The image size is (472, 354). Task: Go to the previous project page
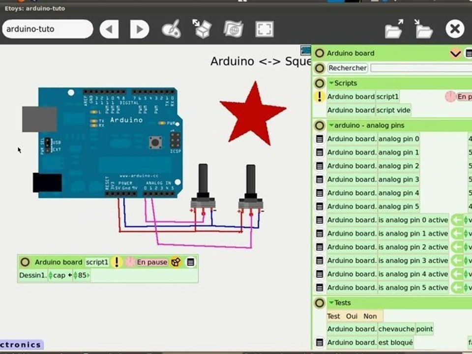pos(109,29)
